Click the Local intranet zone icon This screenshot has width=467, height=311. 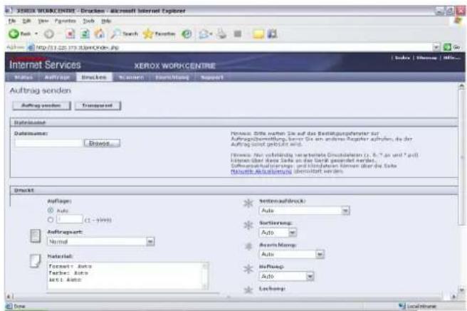tap(402, 305)
